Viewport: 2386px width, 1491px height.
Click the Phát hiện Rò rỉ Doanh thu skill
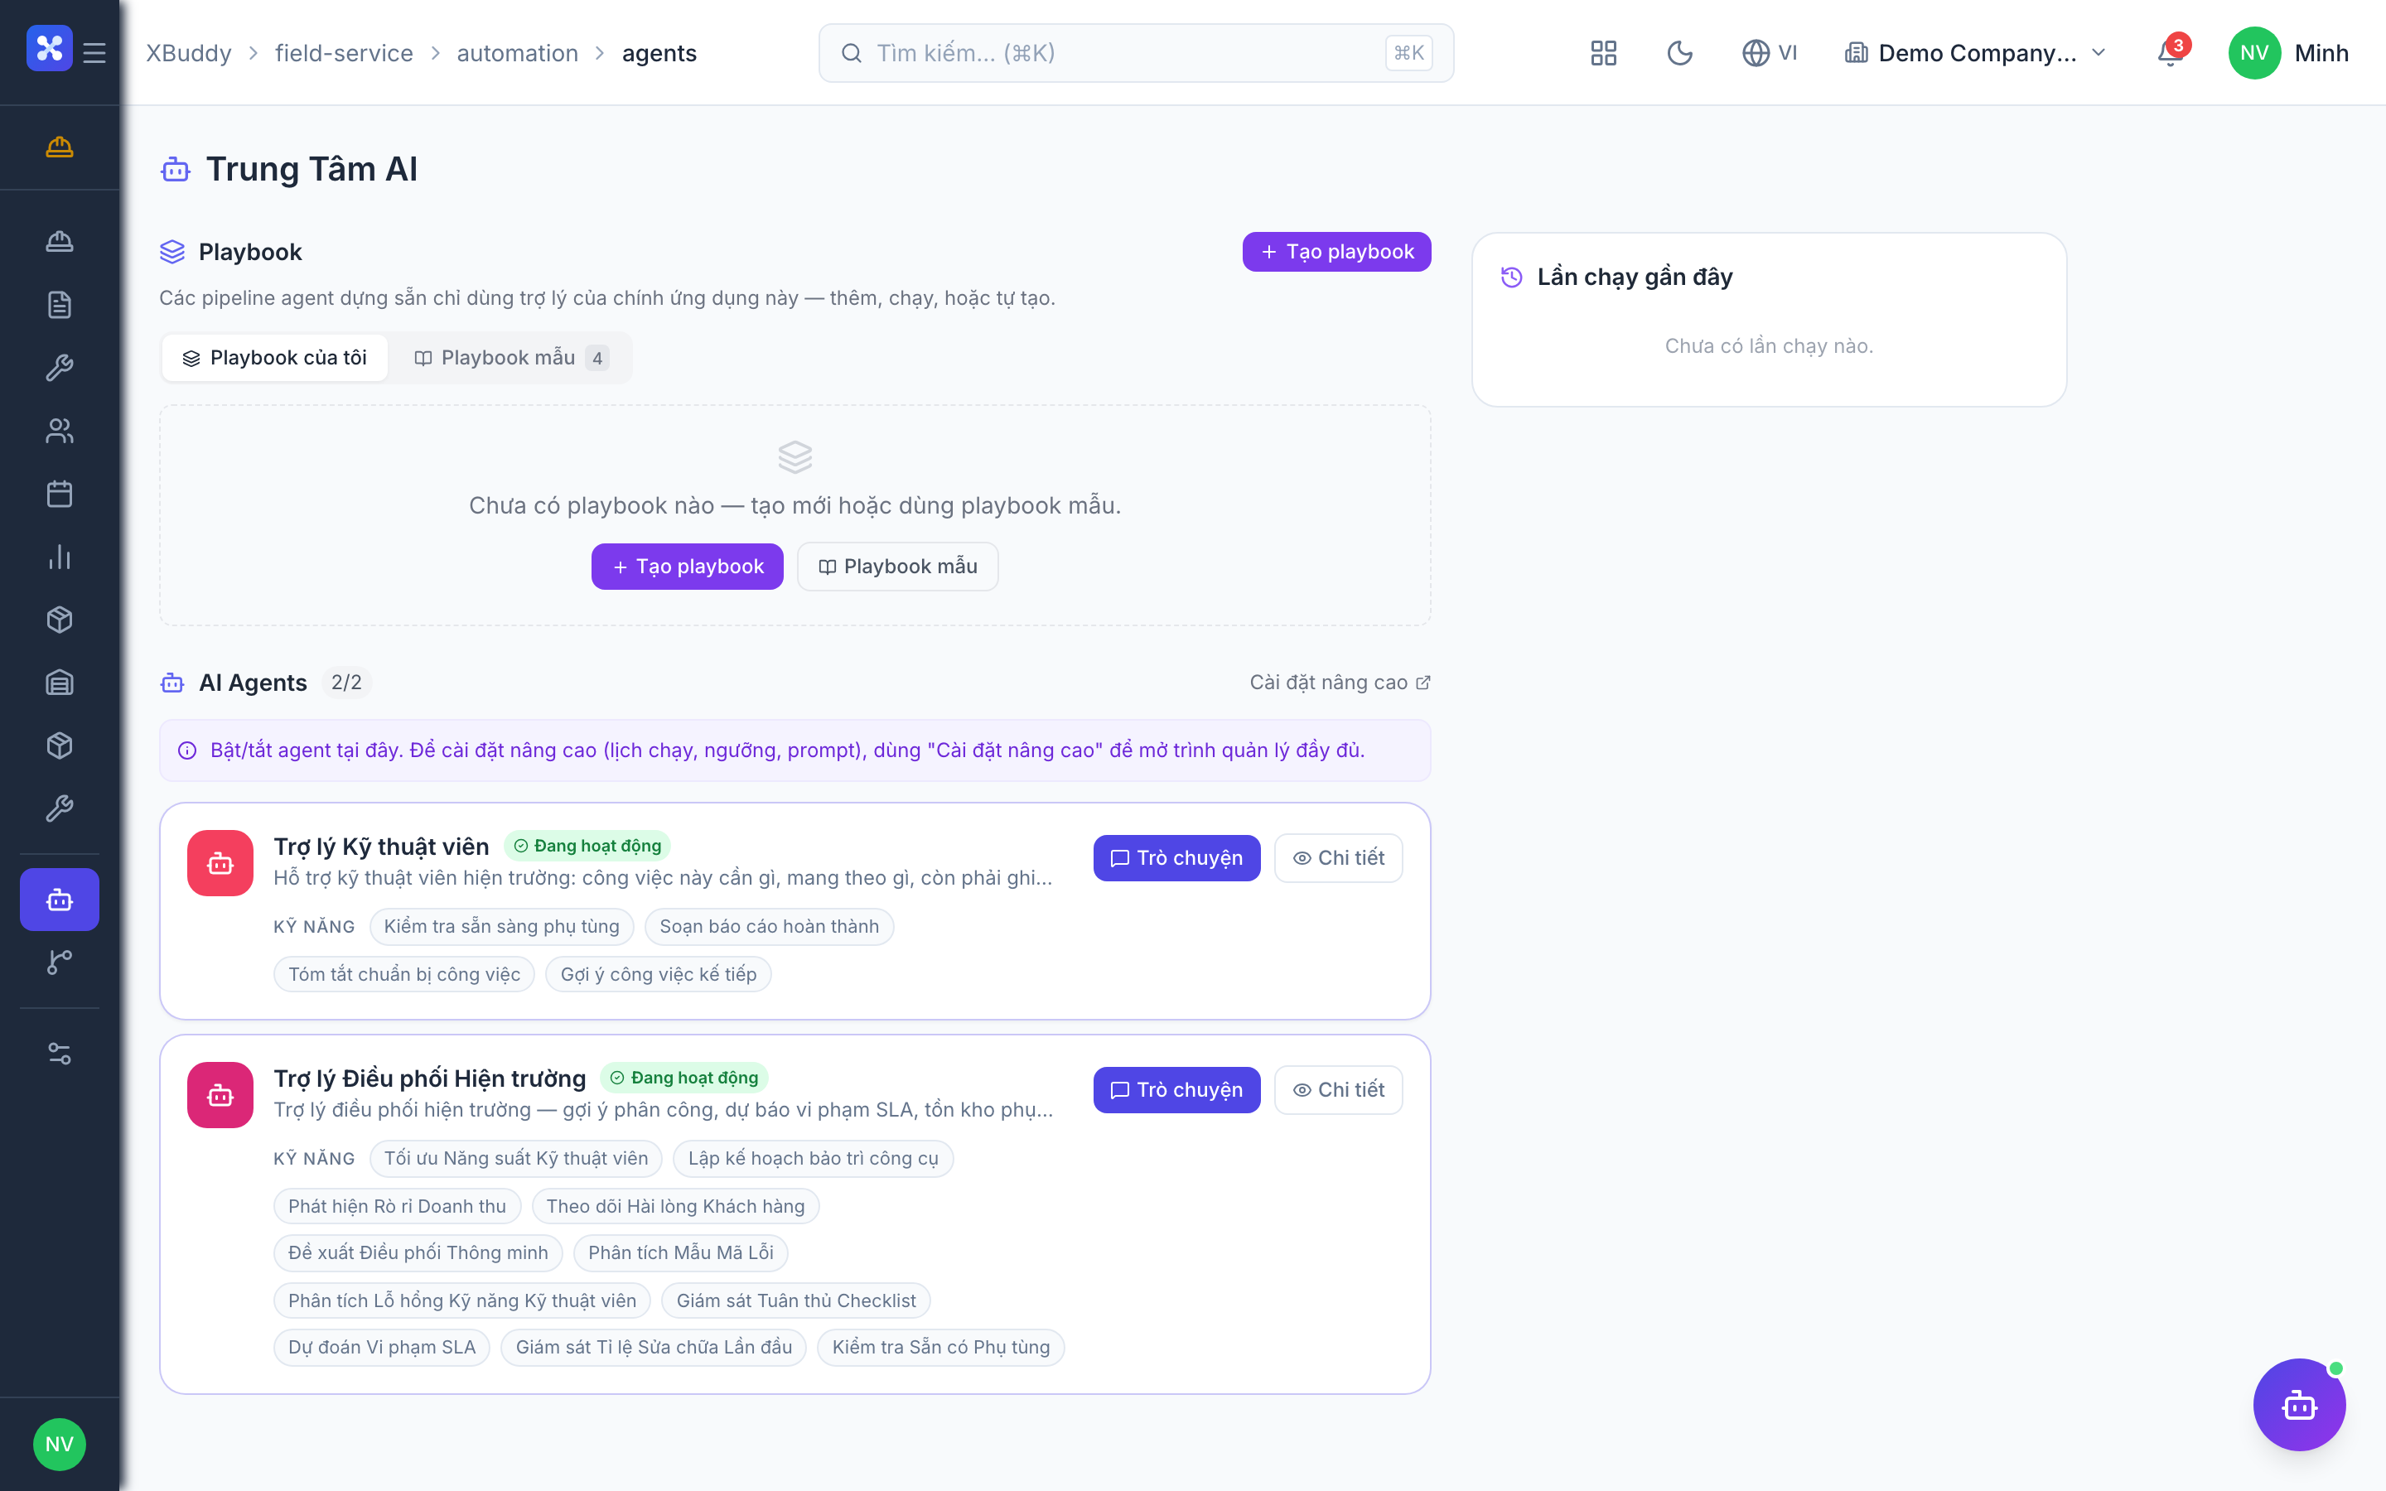pyautogui.click(x=398, y=1206)
